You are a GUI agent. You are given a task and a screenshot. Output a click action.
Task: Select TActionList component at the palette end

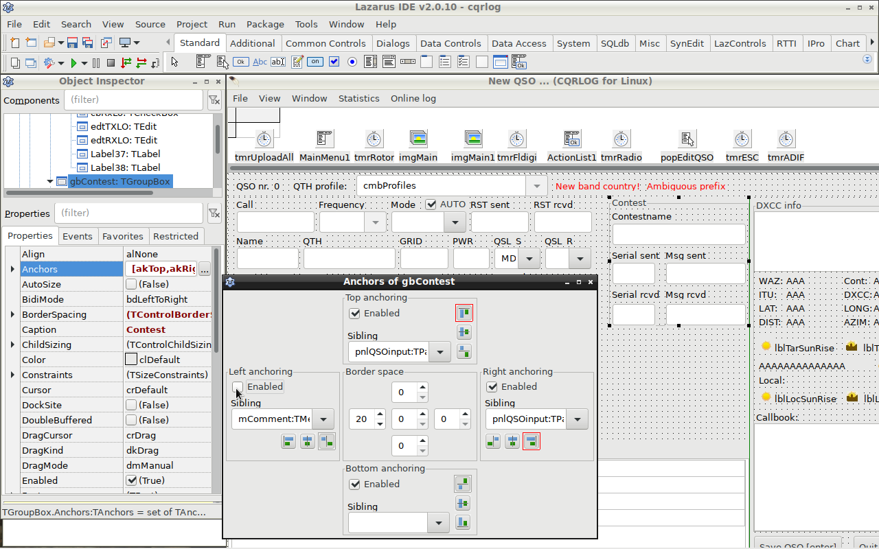(x=519, y=62)
